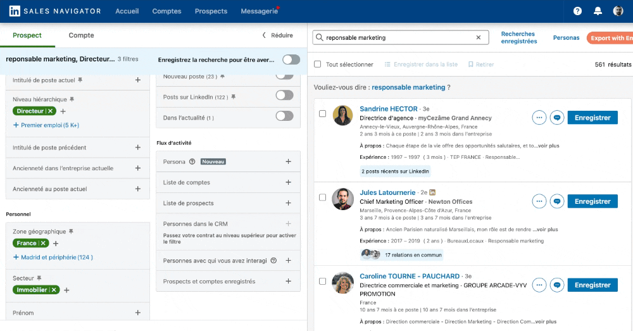
Task: Open Sandrine HECTOR's profile photo
Action: pyautogui.click(x=342, y=115)
